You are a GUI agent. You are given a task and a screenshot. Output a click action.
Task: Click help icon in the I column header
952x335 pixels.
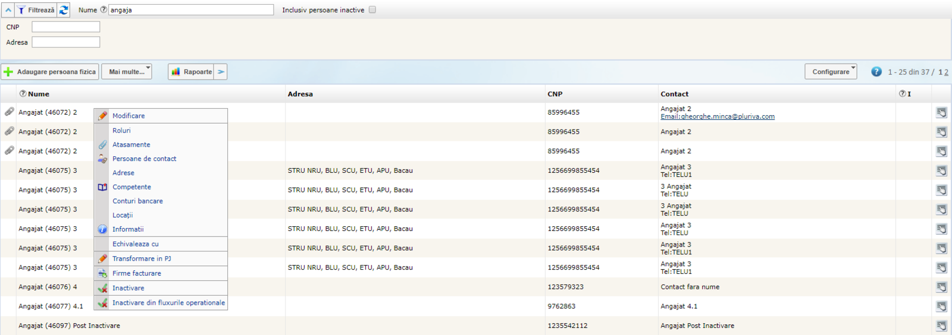tap(902, 94)
